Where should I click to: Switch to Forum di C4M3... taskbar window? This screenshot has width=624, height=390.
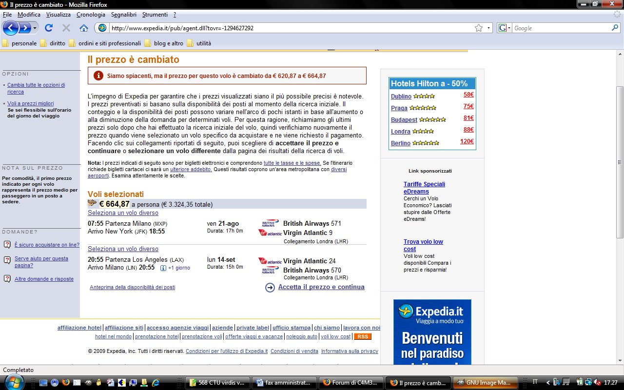click(x=351, y=383)
